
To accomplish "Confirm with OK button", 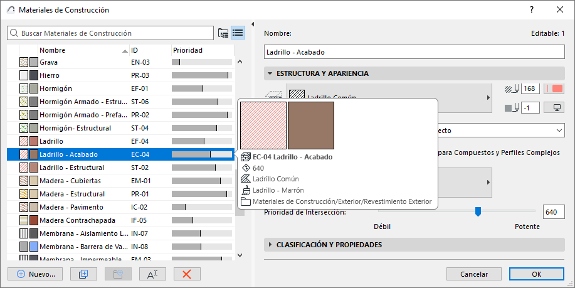I will pyautogui.click(x=537, y=274).
